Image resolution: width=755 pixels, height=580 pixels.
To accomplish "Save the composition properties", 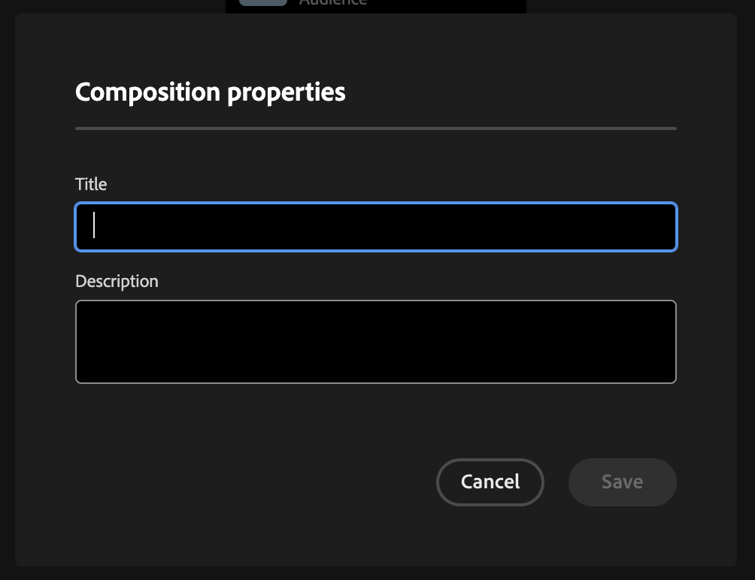I will 622,482.
